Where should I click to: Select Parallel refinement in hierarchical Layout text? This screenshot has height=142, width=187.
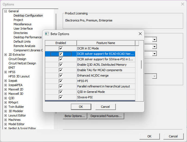click(103, 86)
